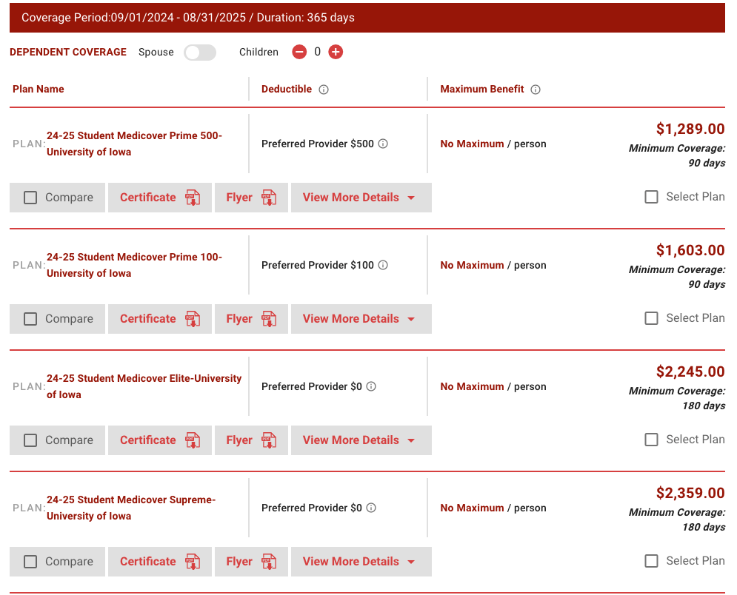Increase children count with plus icon
The height and width of the screenshot is (595, 737).
pos(335,52)
